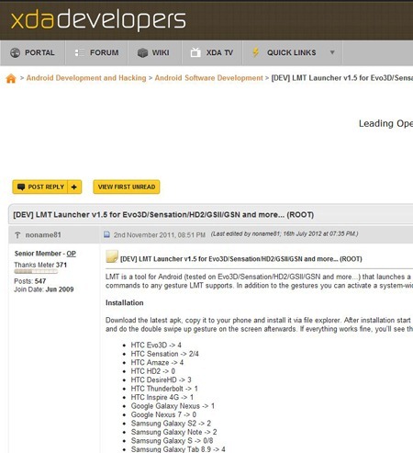This screenshot has height=453, width=413.
Task: Expand the Quick Links dropdown arrow
Action: coord(332,52)
